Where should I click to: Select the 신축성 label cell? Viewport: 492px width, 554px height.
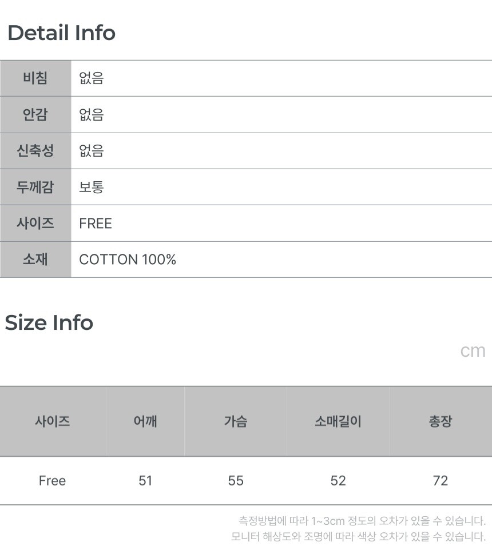tap(35, 151)
